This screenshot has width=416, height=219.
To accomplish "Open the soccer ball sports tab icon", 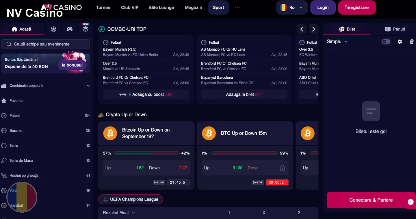I will point(53,29).
